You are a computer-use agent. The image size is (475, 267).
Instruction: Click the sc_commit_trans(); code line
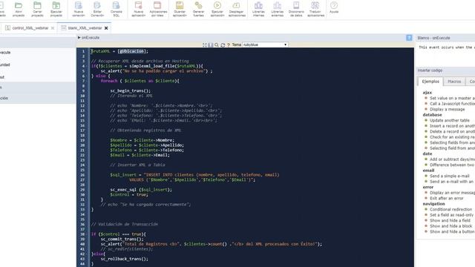[122, 239]
